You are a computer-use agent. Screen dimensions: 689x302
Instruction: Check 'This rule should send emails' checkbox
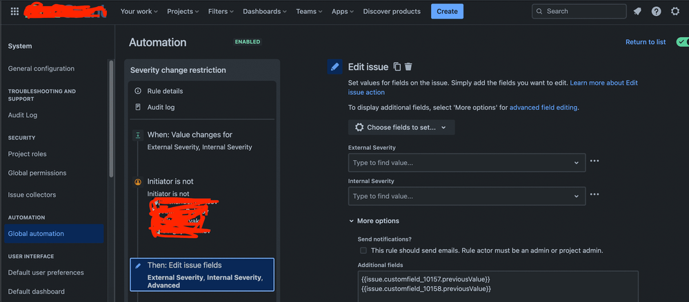[363, 250]
